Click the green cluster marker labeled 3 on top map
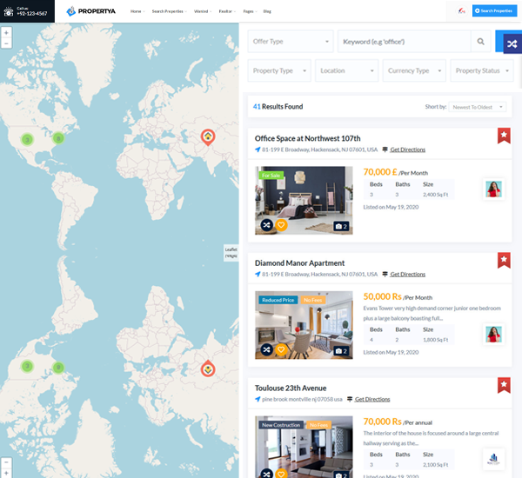This screenshot has width=522, height=478. [27, 139]
